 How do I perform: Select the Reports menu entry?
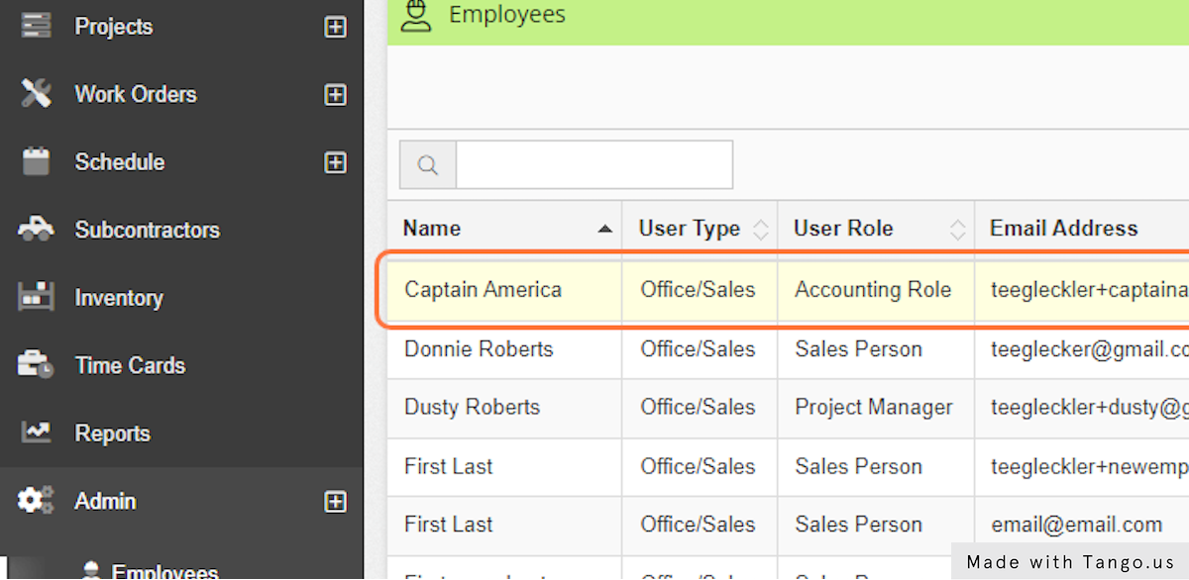pos(112,433)
